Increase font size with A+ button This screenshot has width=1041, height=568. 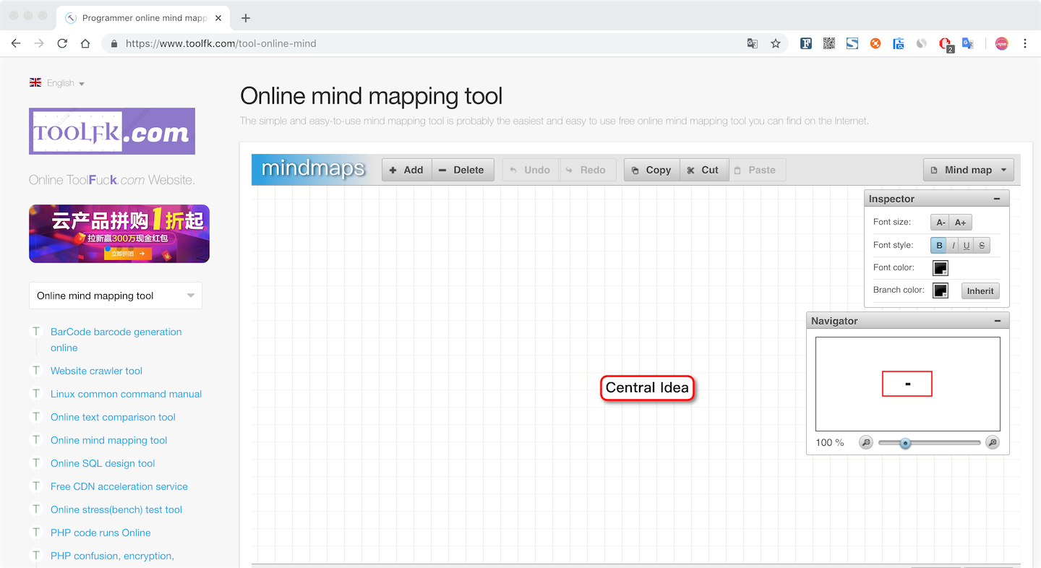click(x=961, y=223)
